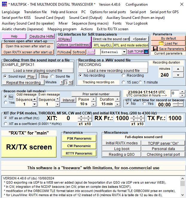Click Load a new playing sound file
This screenshot has height=198, width=186.
[38, 70]
